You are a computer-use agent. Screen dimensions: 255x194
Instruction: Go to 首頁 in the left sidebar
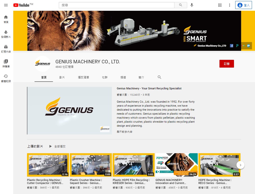[x=6, y=19]
